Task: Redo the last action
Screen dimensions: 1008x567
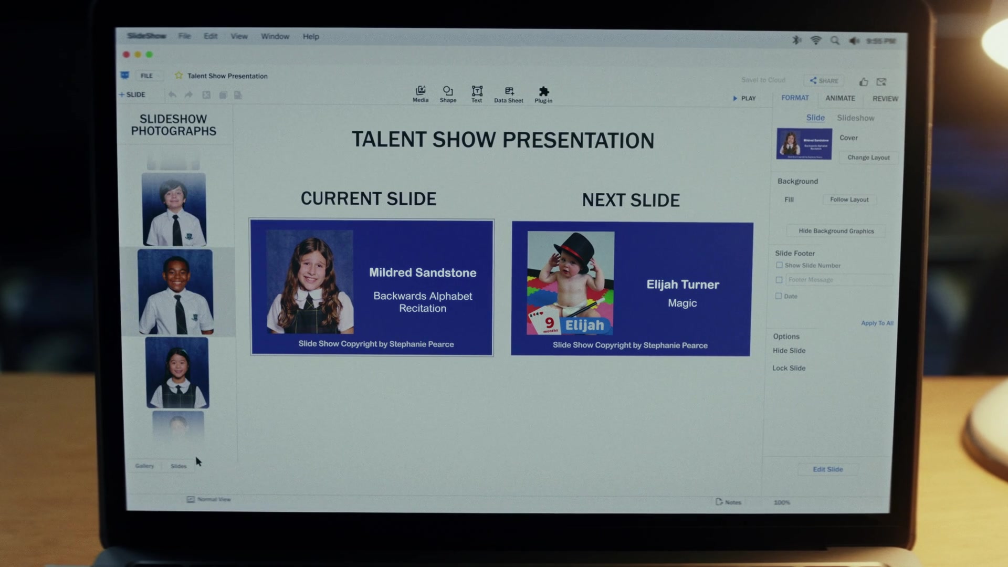Action: (x=188, y=94)
